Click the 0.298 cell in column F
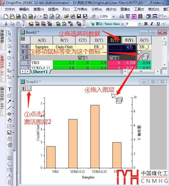Viewport: 169px width, 186px height. (x=129, y=63)
